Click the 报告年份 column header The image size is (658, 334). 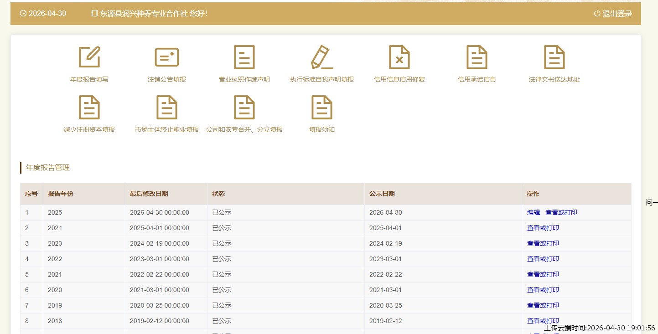(x=61, y=194)
